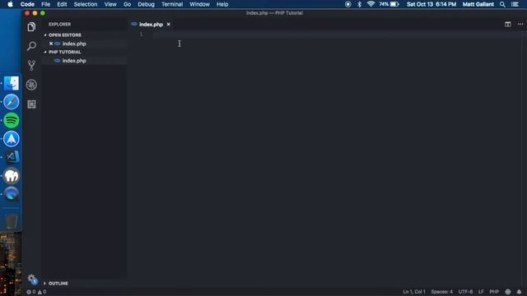Open the Extensions view
The width and height of the screenshot is (527, 296).
(31, 104)
